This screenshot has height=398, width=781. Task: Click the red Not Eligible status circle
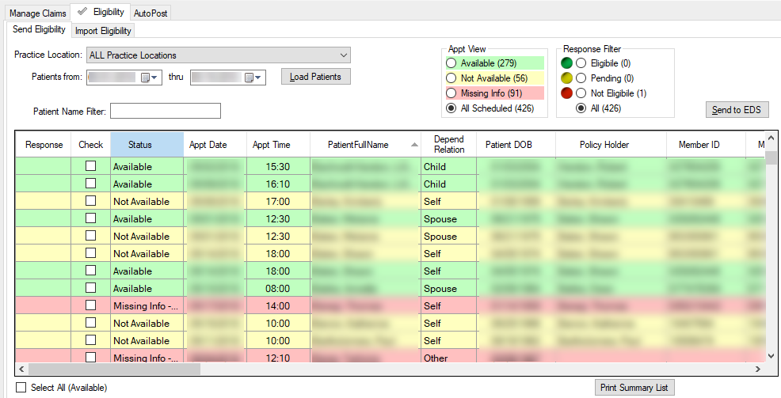click(566, 93)
